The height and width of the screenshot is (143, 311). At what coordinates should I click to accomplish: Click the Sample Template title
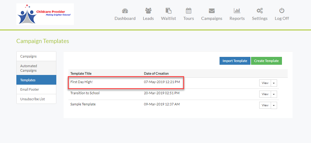[x=83, y=104]
